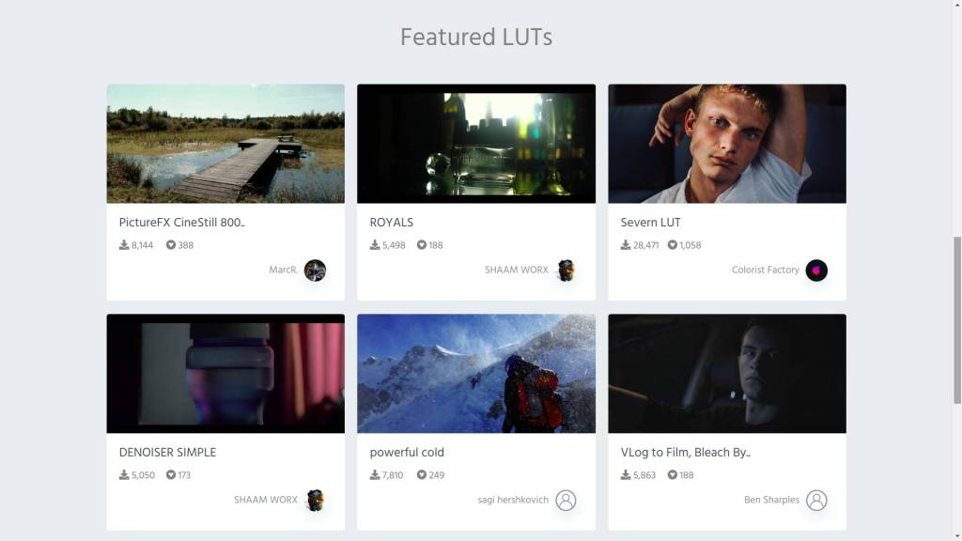Image resolution: width=962 pixels, height=541 pixels.
Task: Click the 5,863 downloads count
Action: pos(644,475)
